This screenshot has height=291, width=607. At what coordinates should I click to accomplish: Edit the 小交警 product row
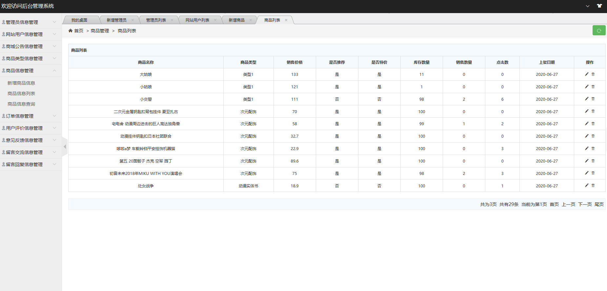587,99
